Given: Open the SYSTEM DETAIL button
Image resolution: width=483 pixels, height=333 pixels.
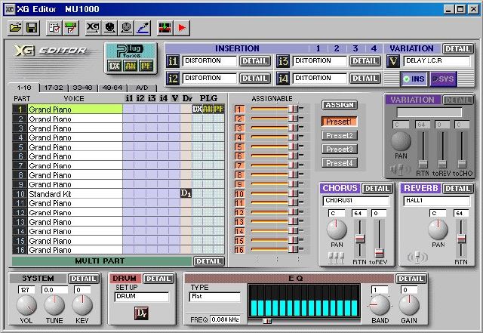Looking at the screenshot, I should (x=84, y=279).
